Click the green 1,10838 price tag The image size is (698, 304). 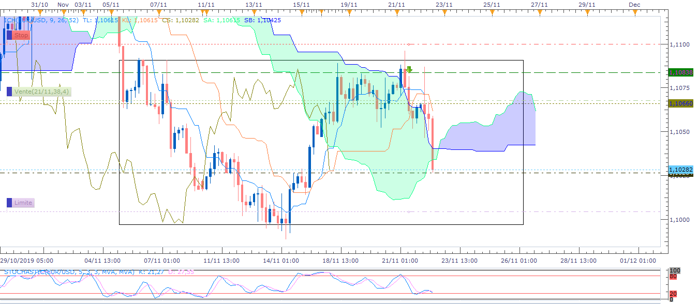click(x=681, y=72)
